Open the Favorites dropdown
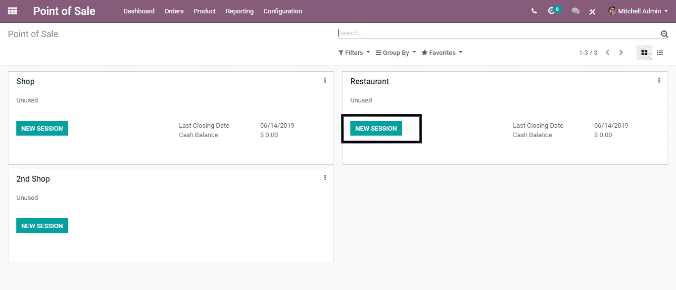 click(442, 52)
